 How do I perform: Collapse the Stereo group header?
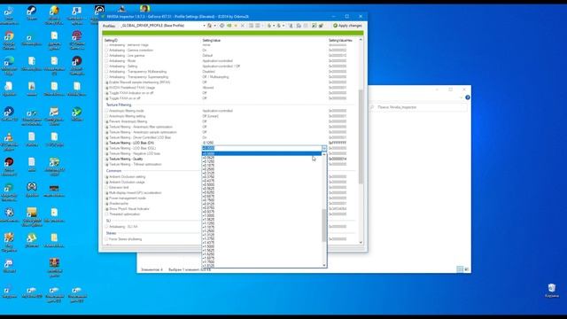111,233
